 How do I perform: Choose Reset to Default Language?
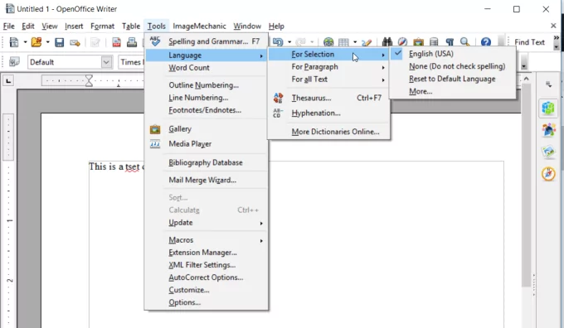click(453, 79)
